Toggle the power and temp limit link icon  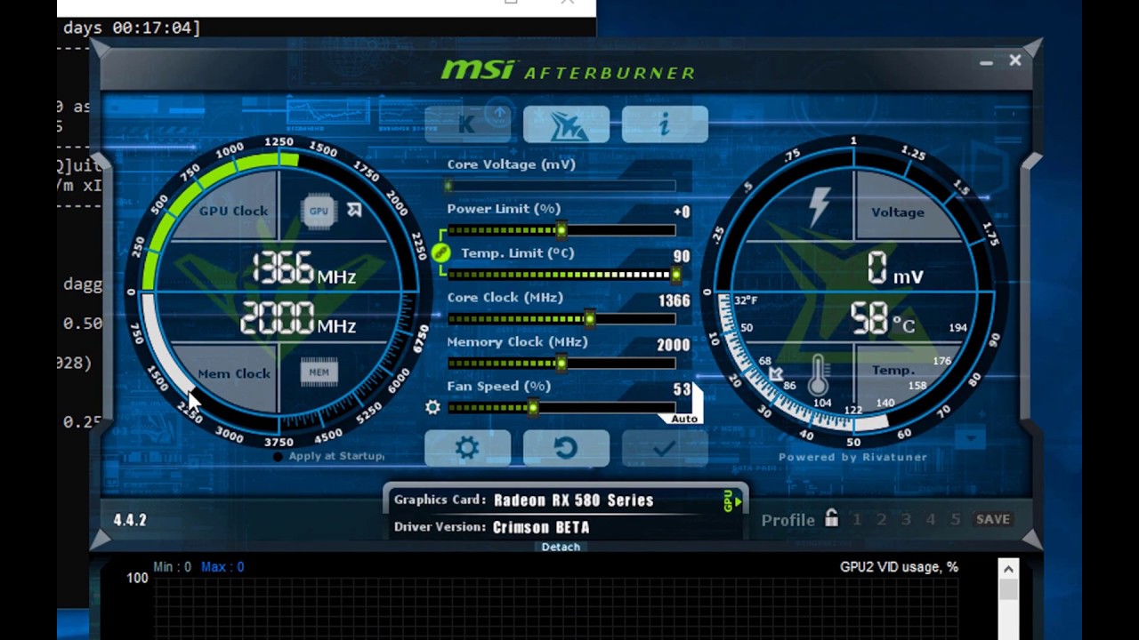(440, 252)
